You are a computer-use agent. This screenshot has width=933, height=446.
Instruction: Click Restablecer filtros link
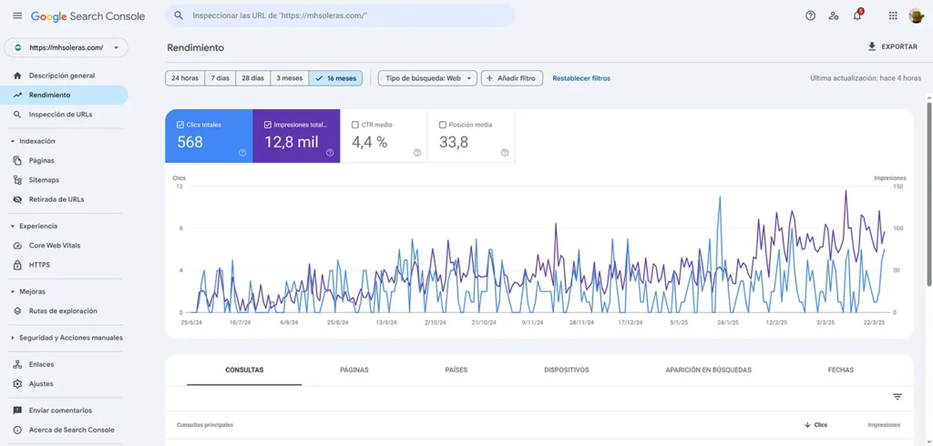click(x=581, y=78)
